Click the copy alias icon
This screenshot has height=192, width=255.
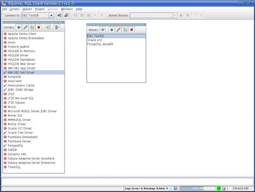125,30
